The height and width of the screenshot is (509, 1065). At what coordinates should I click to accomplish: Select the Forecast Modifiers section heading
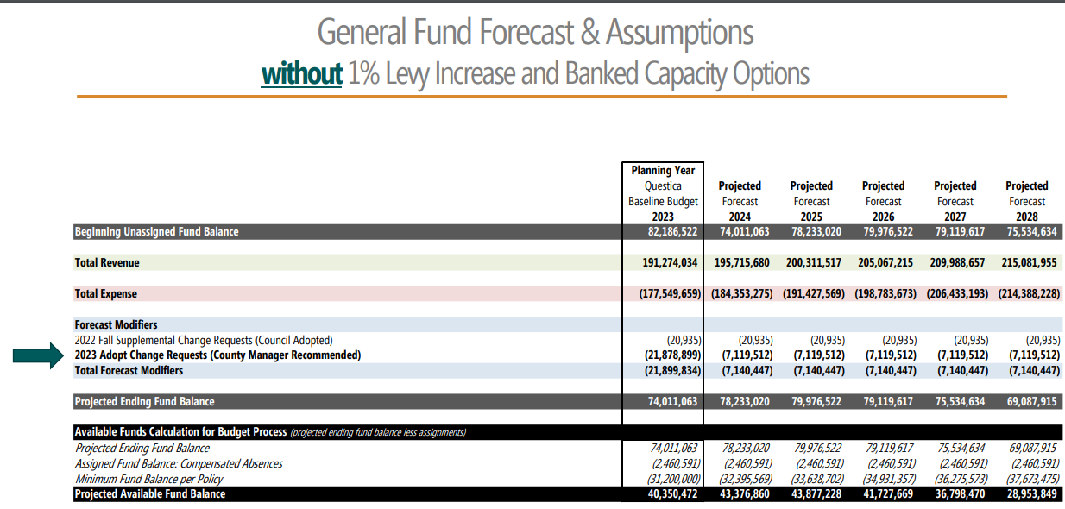pyautogui.click(x=116, y=325)
